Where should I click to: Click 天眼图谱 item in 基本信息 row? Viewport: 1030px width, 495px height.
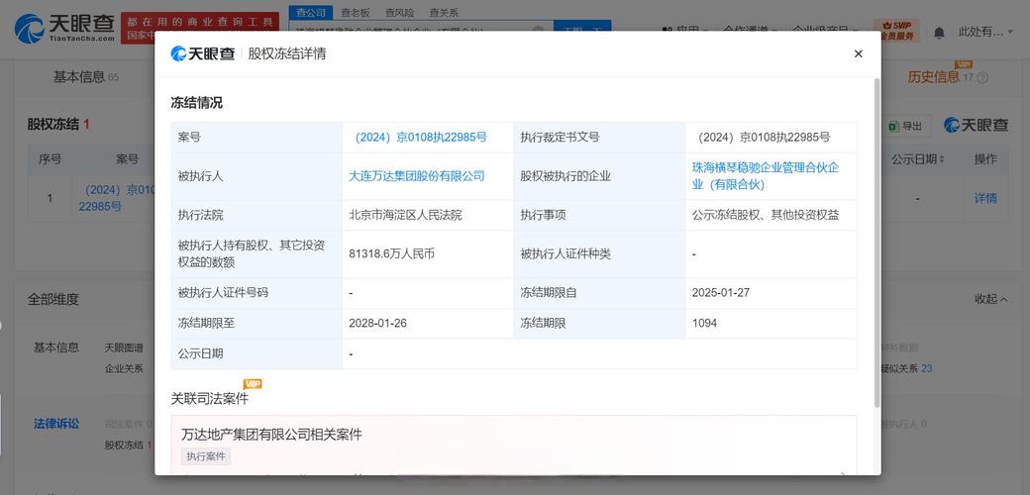[124, 347]
